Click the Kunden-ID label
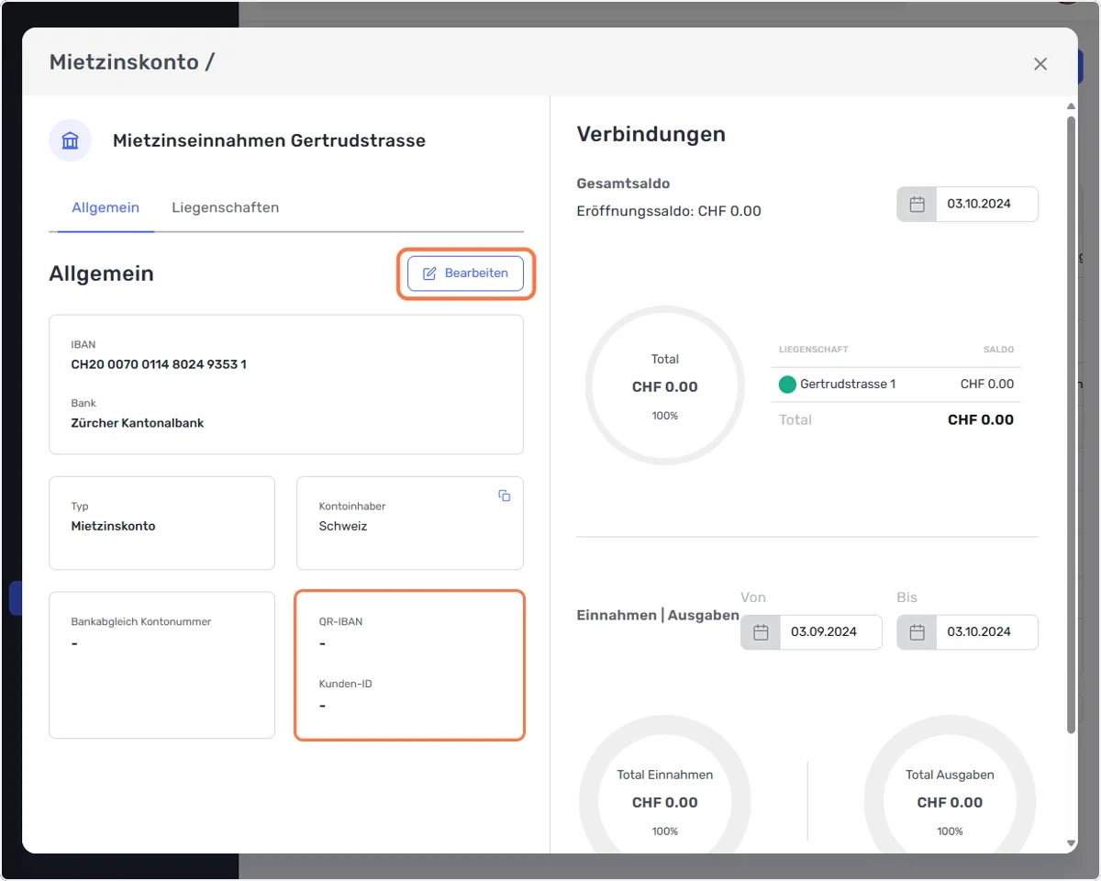This screenshot has height=881, width=1101. pos(345,684)
